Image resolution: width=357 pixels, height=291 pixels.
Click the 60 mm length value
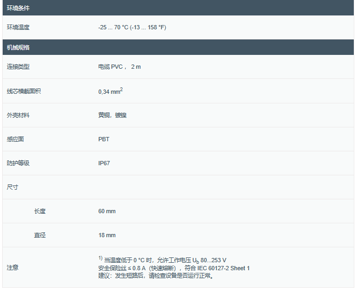click(x=107, y=211)
